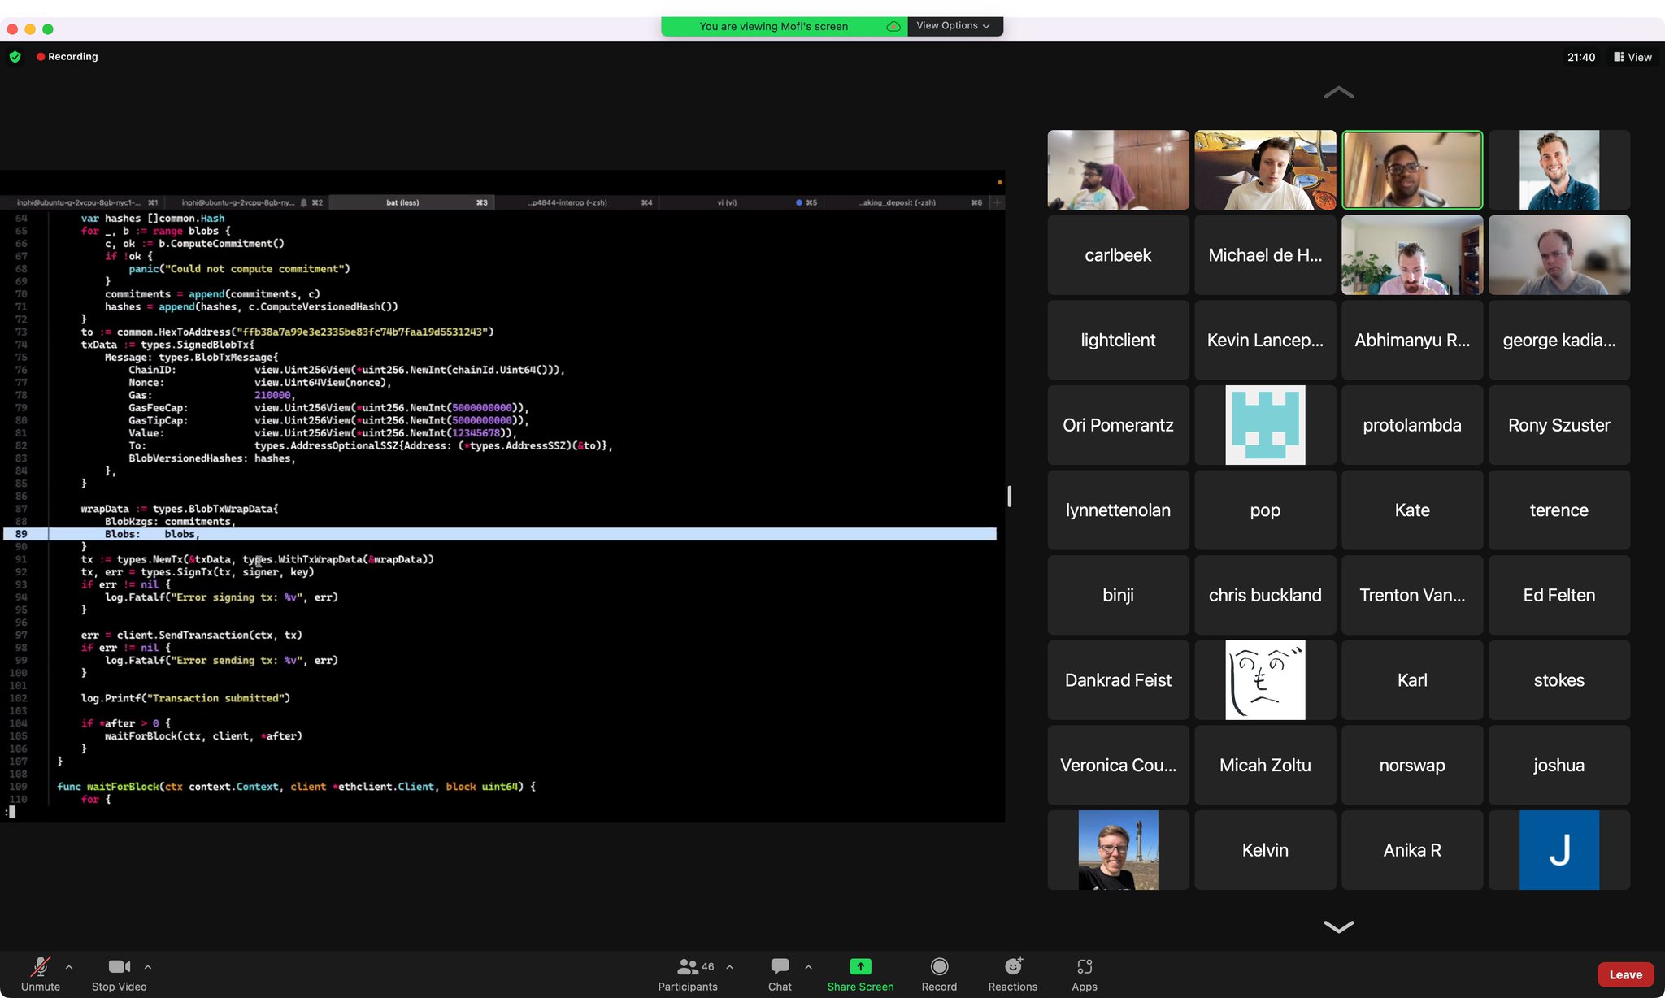Viewport: 1665px width, 998px height.
Task: Stop Video camera toggle
Action: pos(119,966)
